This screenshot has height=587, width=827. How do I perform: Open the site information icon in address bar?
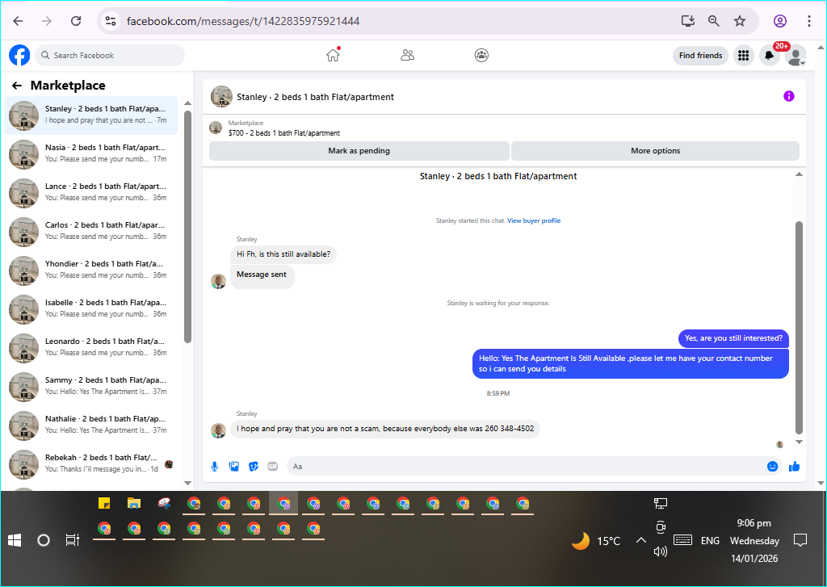coord(110,21)
